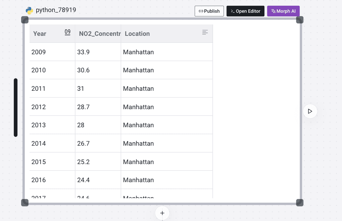Add a new cell with the plus button
The width and height of the screenshot is (342, 221).
(x=162, y=213)
